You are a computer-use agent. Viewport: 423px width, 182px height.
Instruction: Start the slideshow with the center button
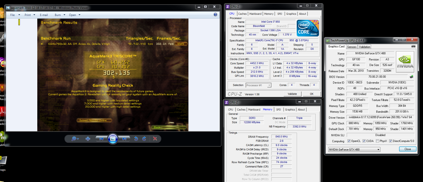tap(113, 139)
